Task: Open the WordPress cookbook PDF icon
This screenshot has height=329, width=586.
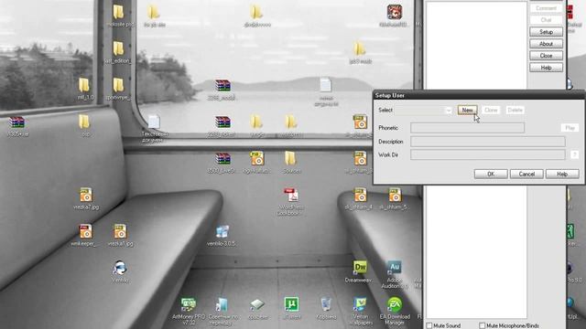Action: [x=291, y=195]
